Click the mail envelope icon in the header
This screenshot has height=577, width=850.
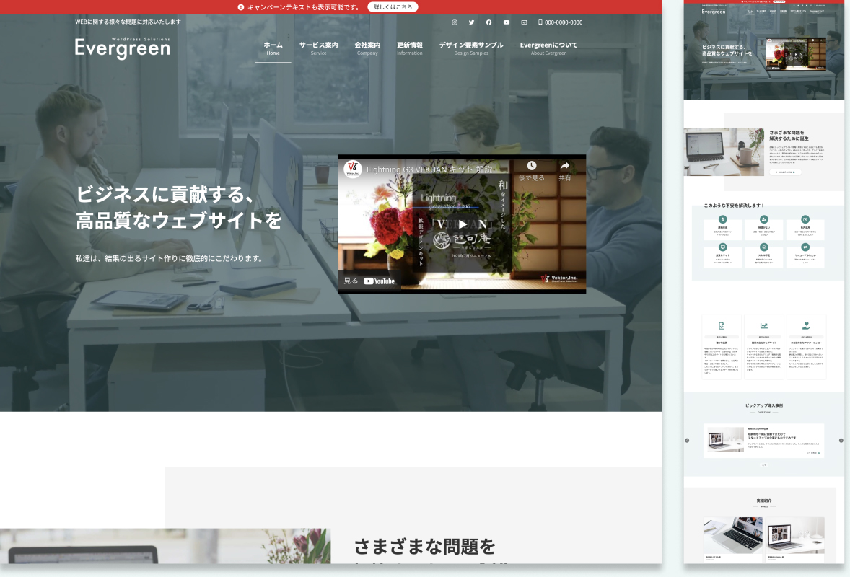pyautogui.click(x=524, y=22)
